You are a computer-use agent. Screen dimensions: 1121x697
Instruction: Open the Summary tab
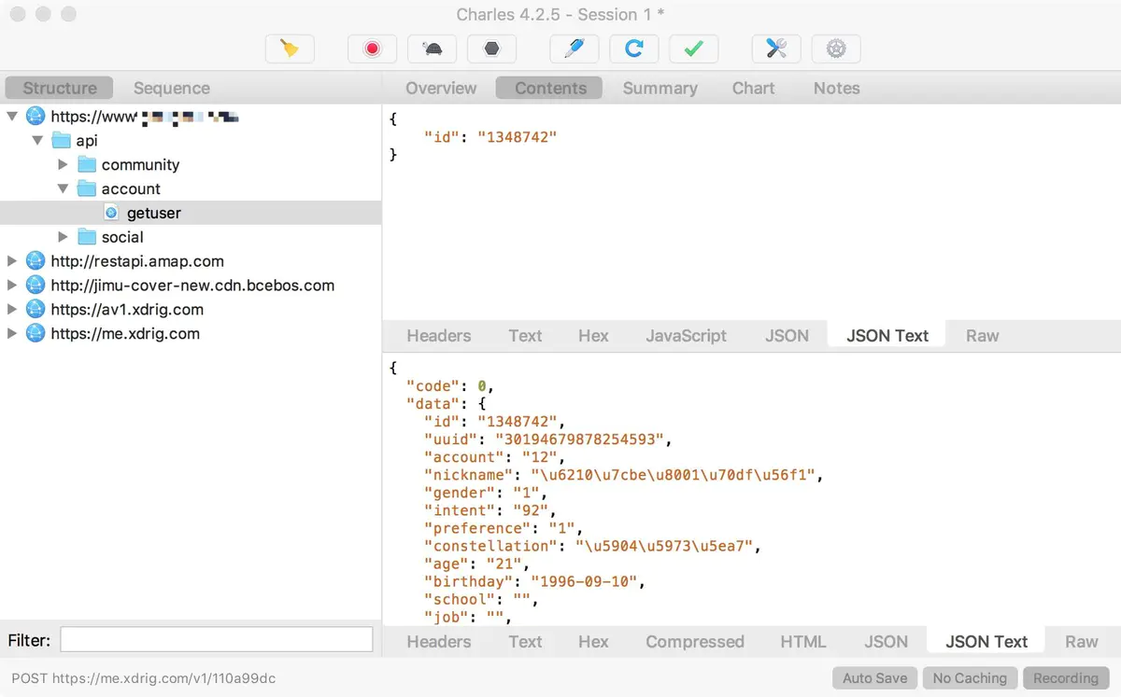660,88
